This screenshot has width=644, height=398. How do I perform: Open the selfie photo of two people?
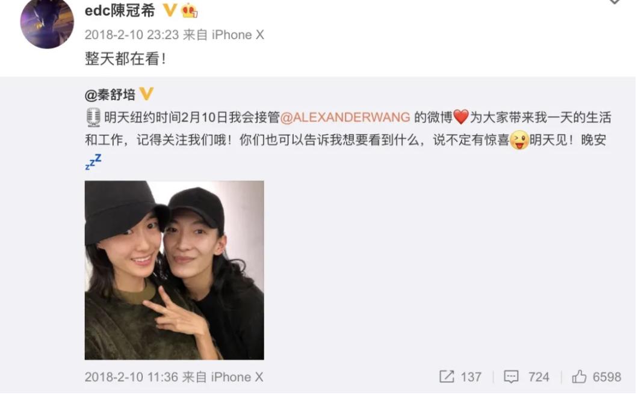click(x=174, y=270)
